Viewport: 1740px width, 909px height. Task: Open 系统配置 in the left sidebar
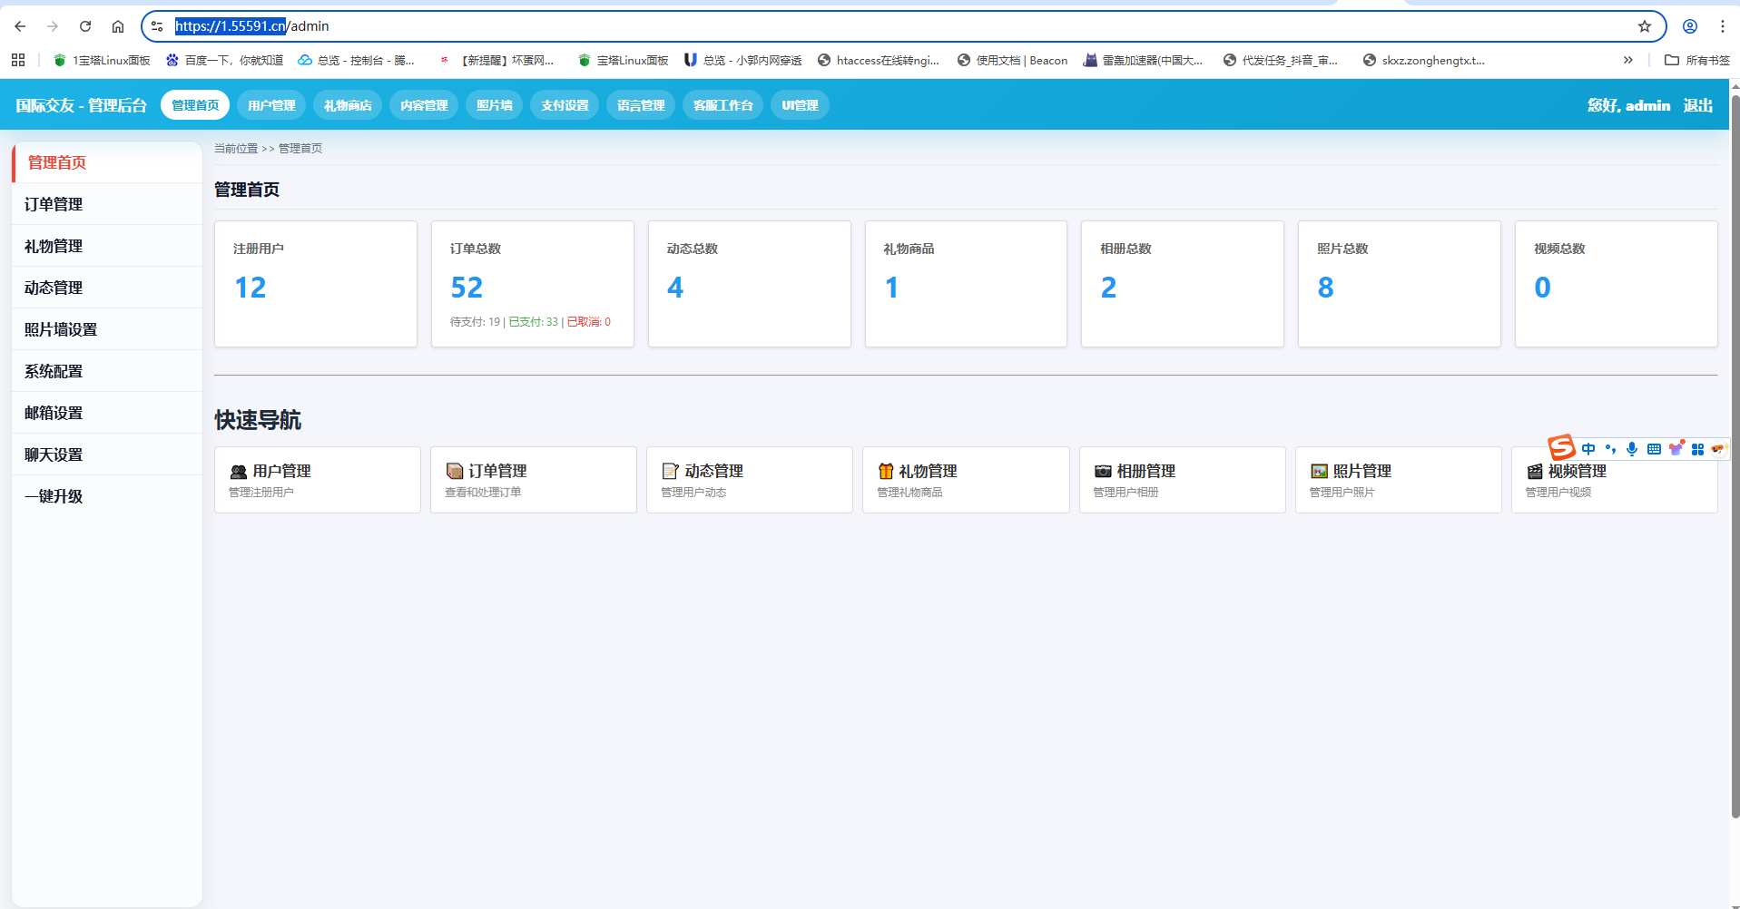point(54,371)
